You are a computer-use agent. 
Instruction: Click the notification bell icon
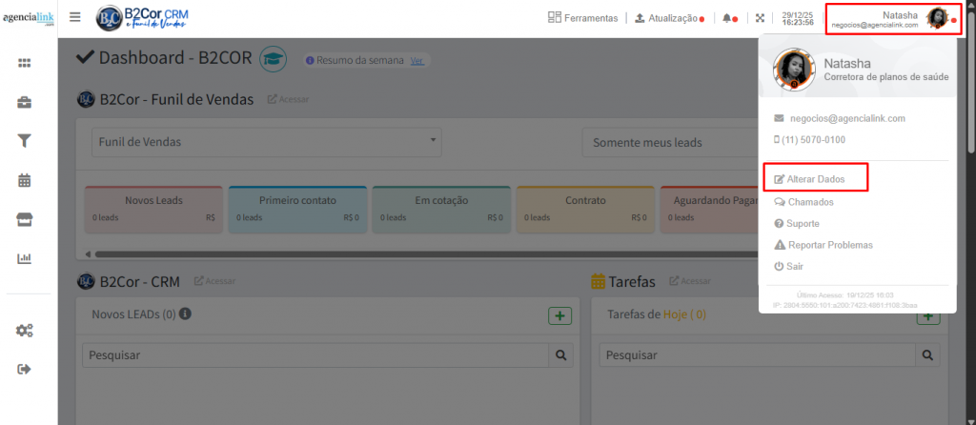(727, 18)
